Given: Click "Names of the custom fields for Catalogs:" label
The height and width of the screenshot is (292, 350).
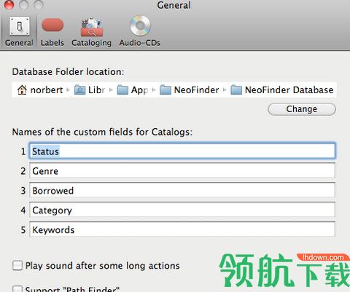Looking at the screenshot, I should click(102, 133).
